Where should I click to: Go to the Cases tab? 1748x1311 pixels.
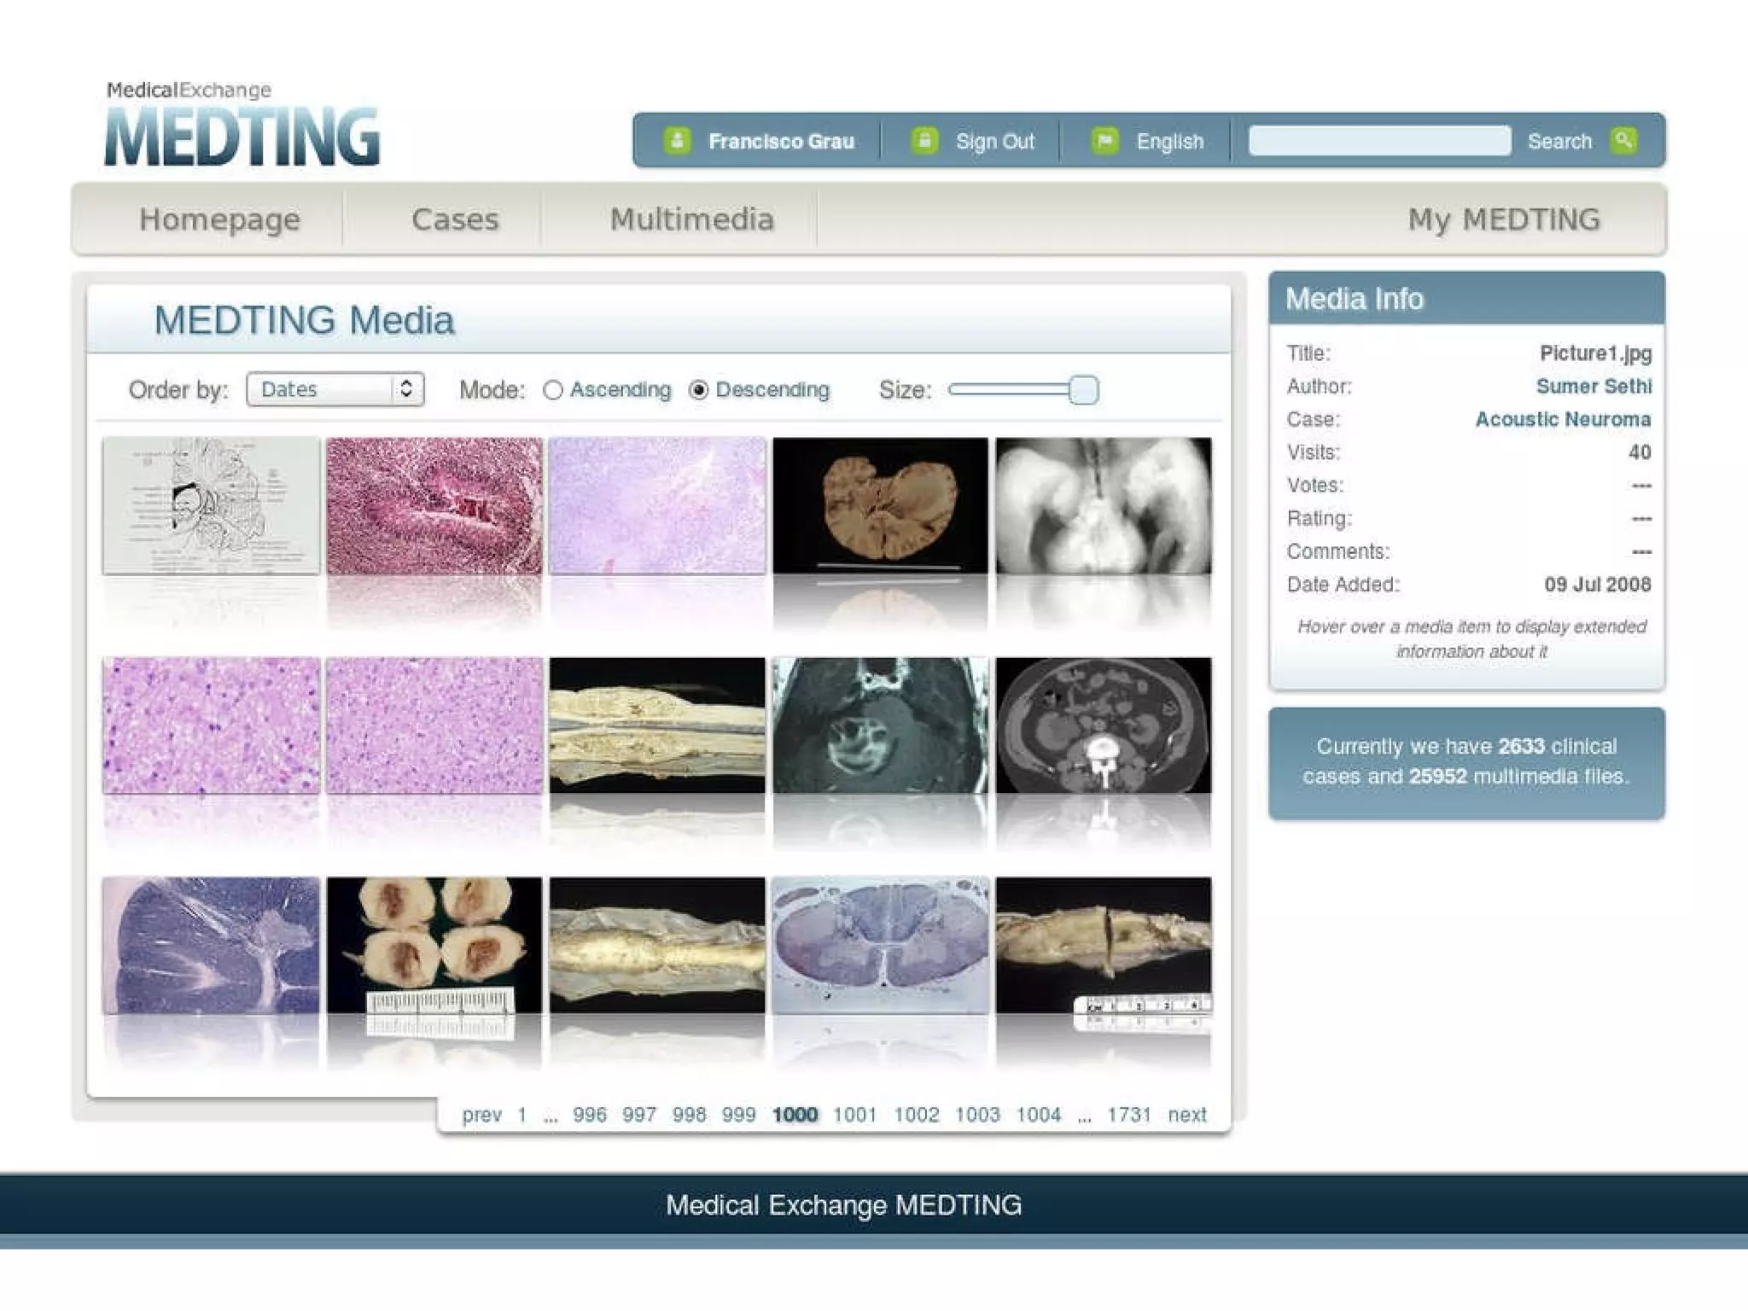click(x=455, y=219)
